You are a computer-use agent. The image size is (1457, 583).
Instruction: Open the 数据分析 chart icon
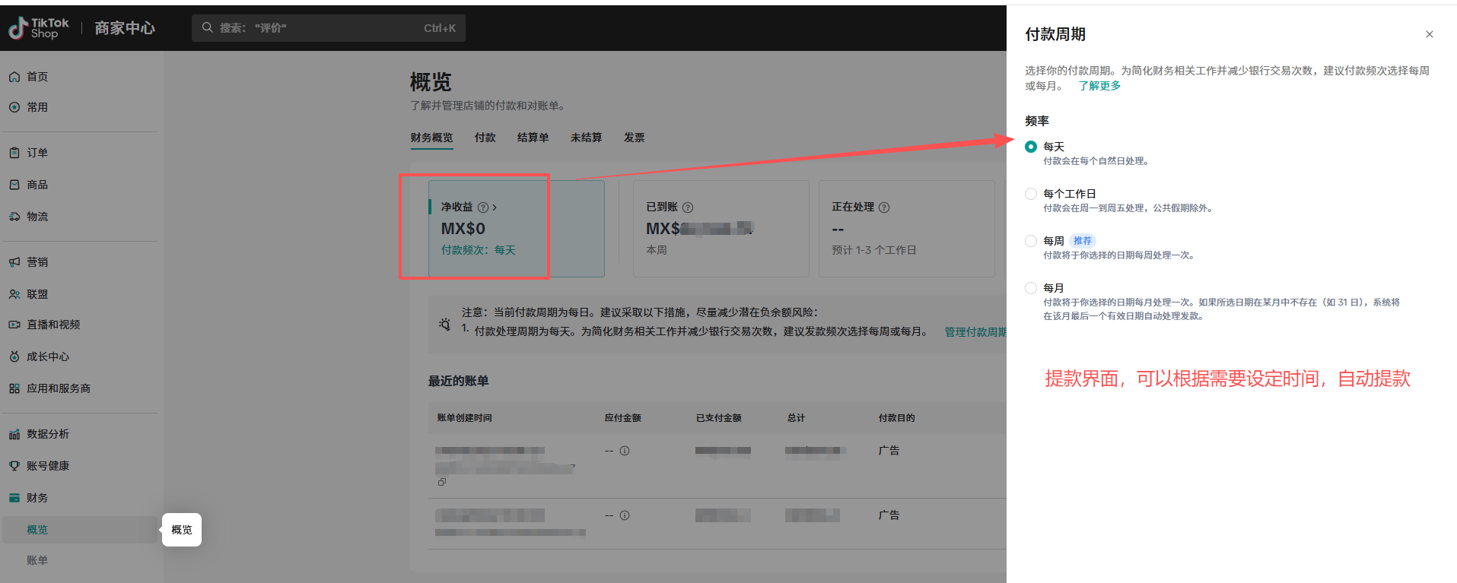tap(14, 434)
